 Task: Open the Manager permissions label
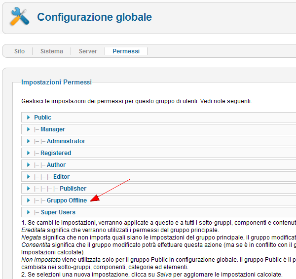[x=53, y=129]
